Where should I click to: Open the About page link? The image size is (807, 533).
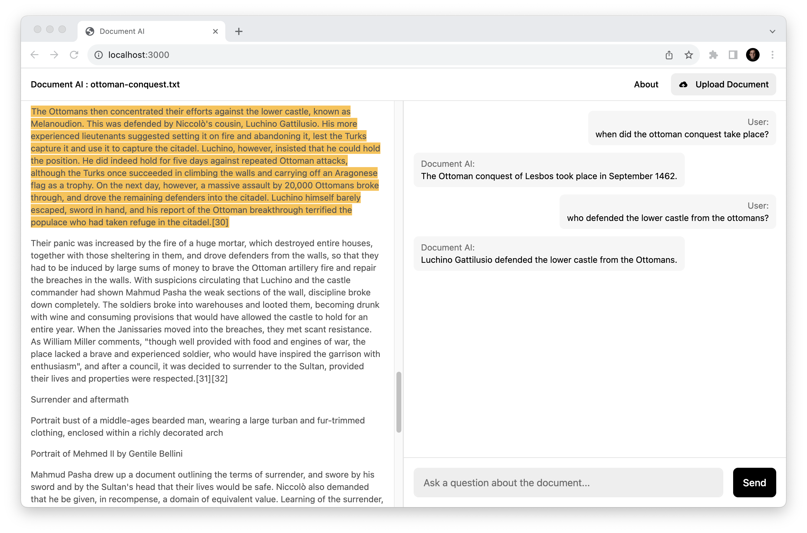pos(645,84)
